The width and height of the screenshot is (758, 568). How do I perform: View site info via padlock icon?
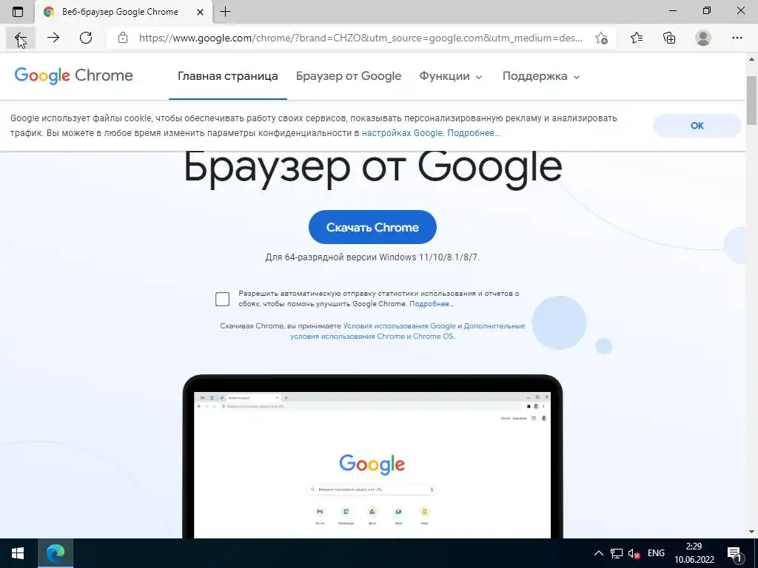tap(123, 38)
